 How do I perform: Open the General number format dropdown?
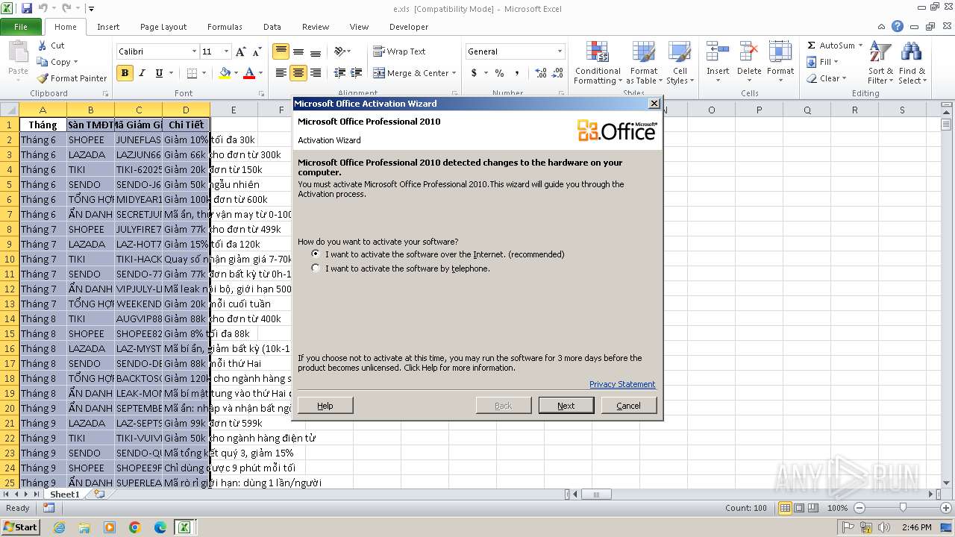pyautogui.click(x=560, y=51)
